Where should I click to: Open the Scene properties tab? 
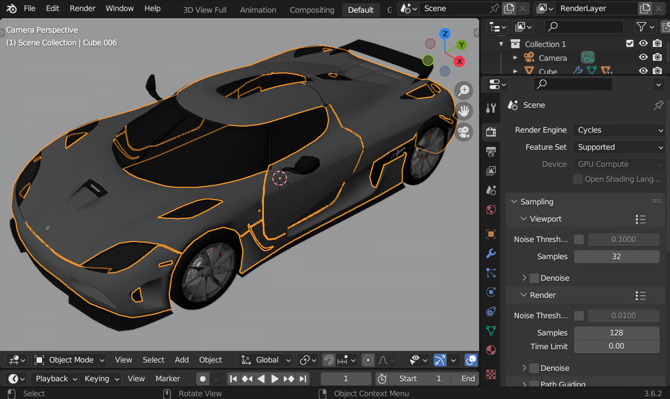click(491, 190)
